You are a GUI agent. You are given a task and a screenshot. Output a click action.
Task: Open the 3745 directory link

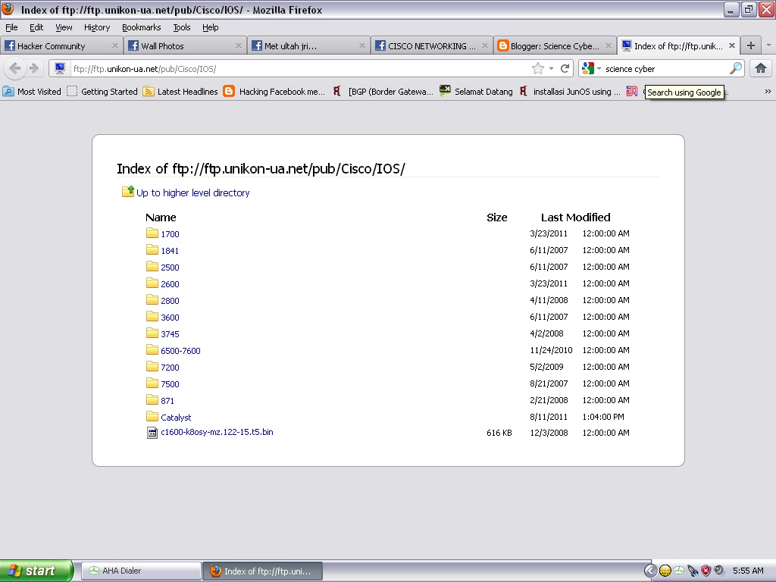[x=170, y=334]
